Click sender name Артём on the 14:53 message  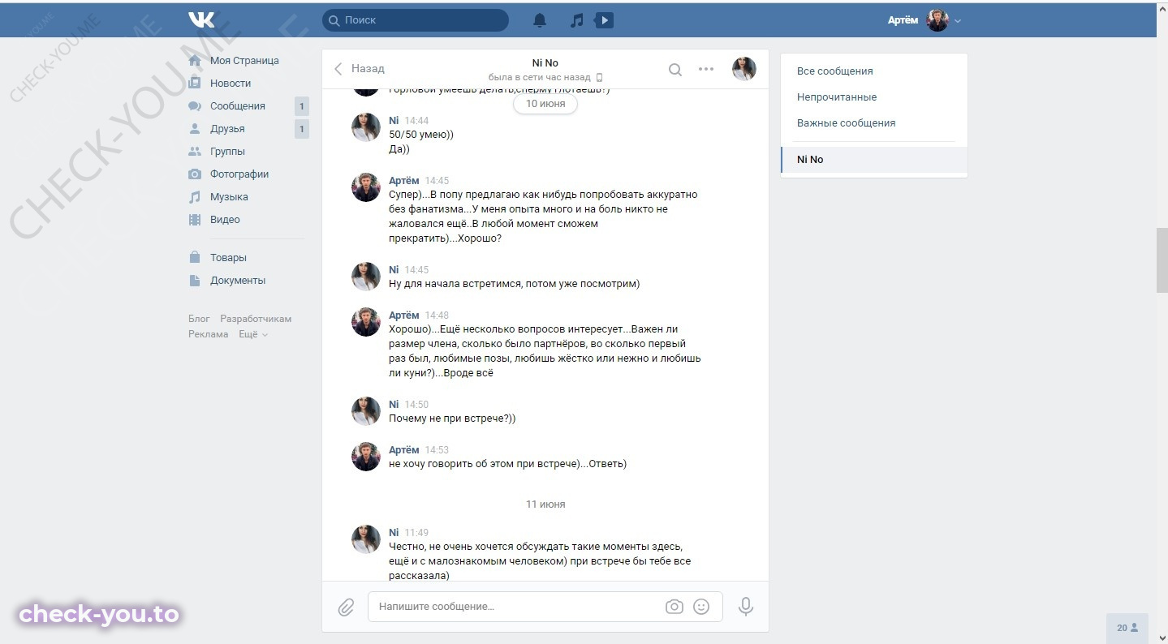[x=404, y=450]
